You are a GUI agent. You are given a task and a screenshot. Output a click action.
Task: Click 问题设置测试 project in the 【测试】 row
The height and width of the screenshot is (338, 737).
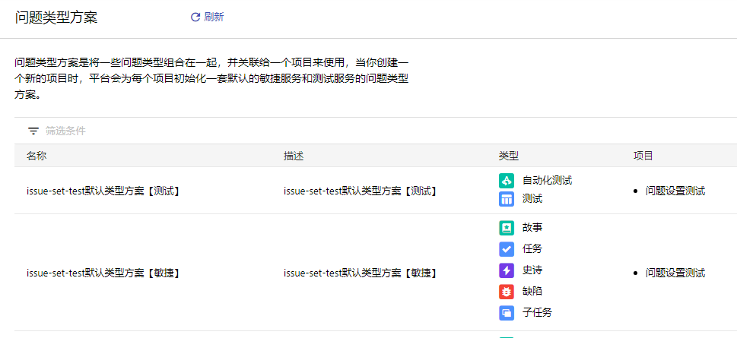pos(675,191)
